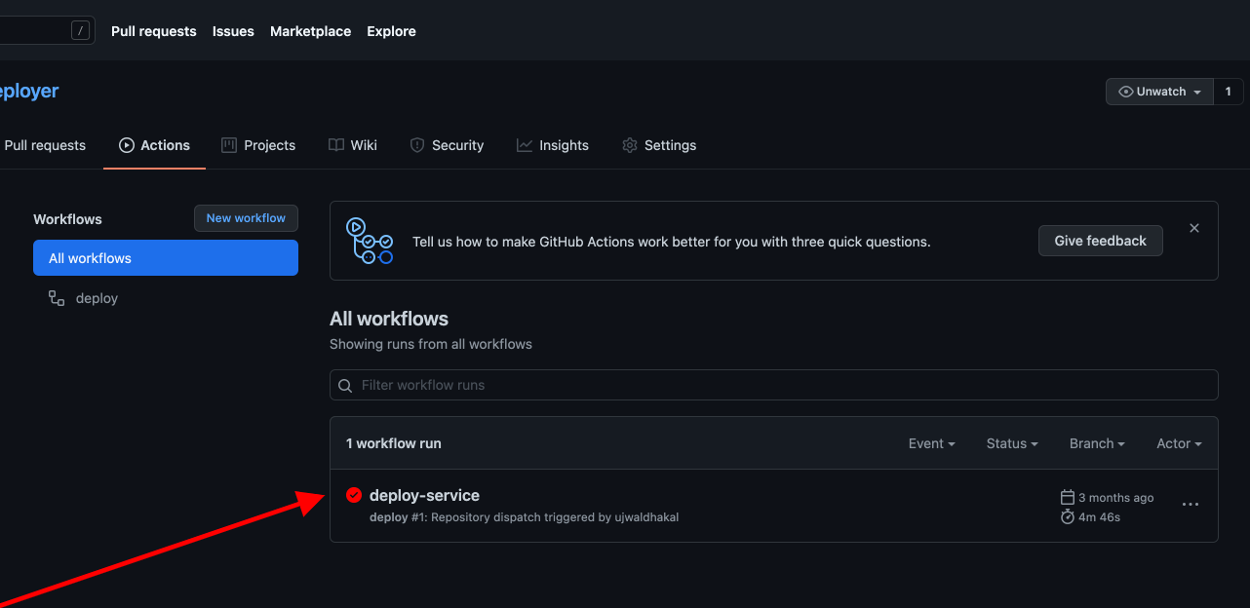Click the deploy workflow icon in sidebar
The image size is (1250, 608).
(x=57, y=298)
